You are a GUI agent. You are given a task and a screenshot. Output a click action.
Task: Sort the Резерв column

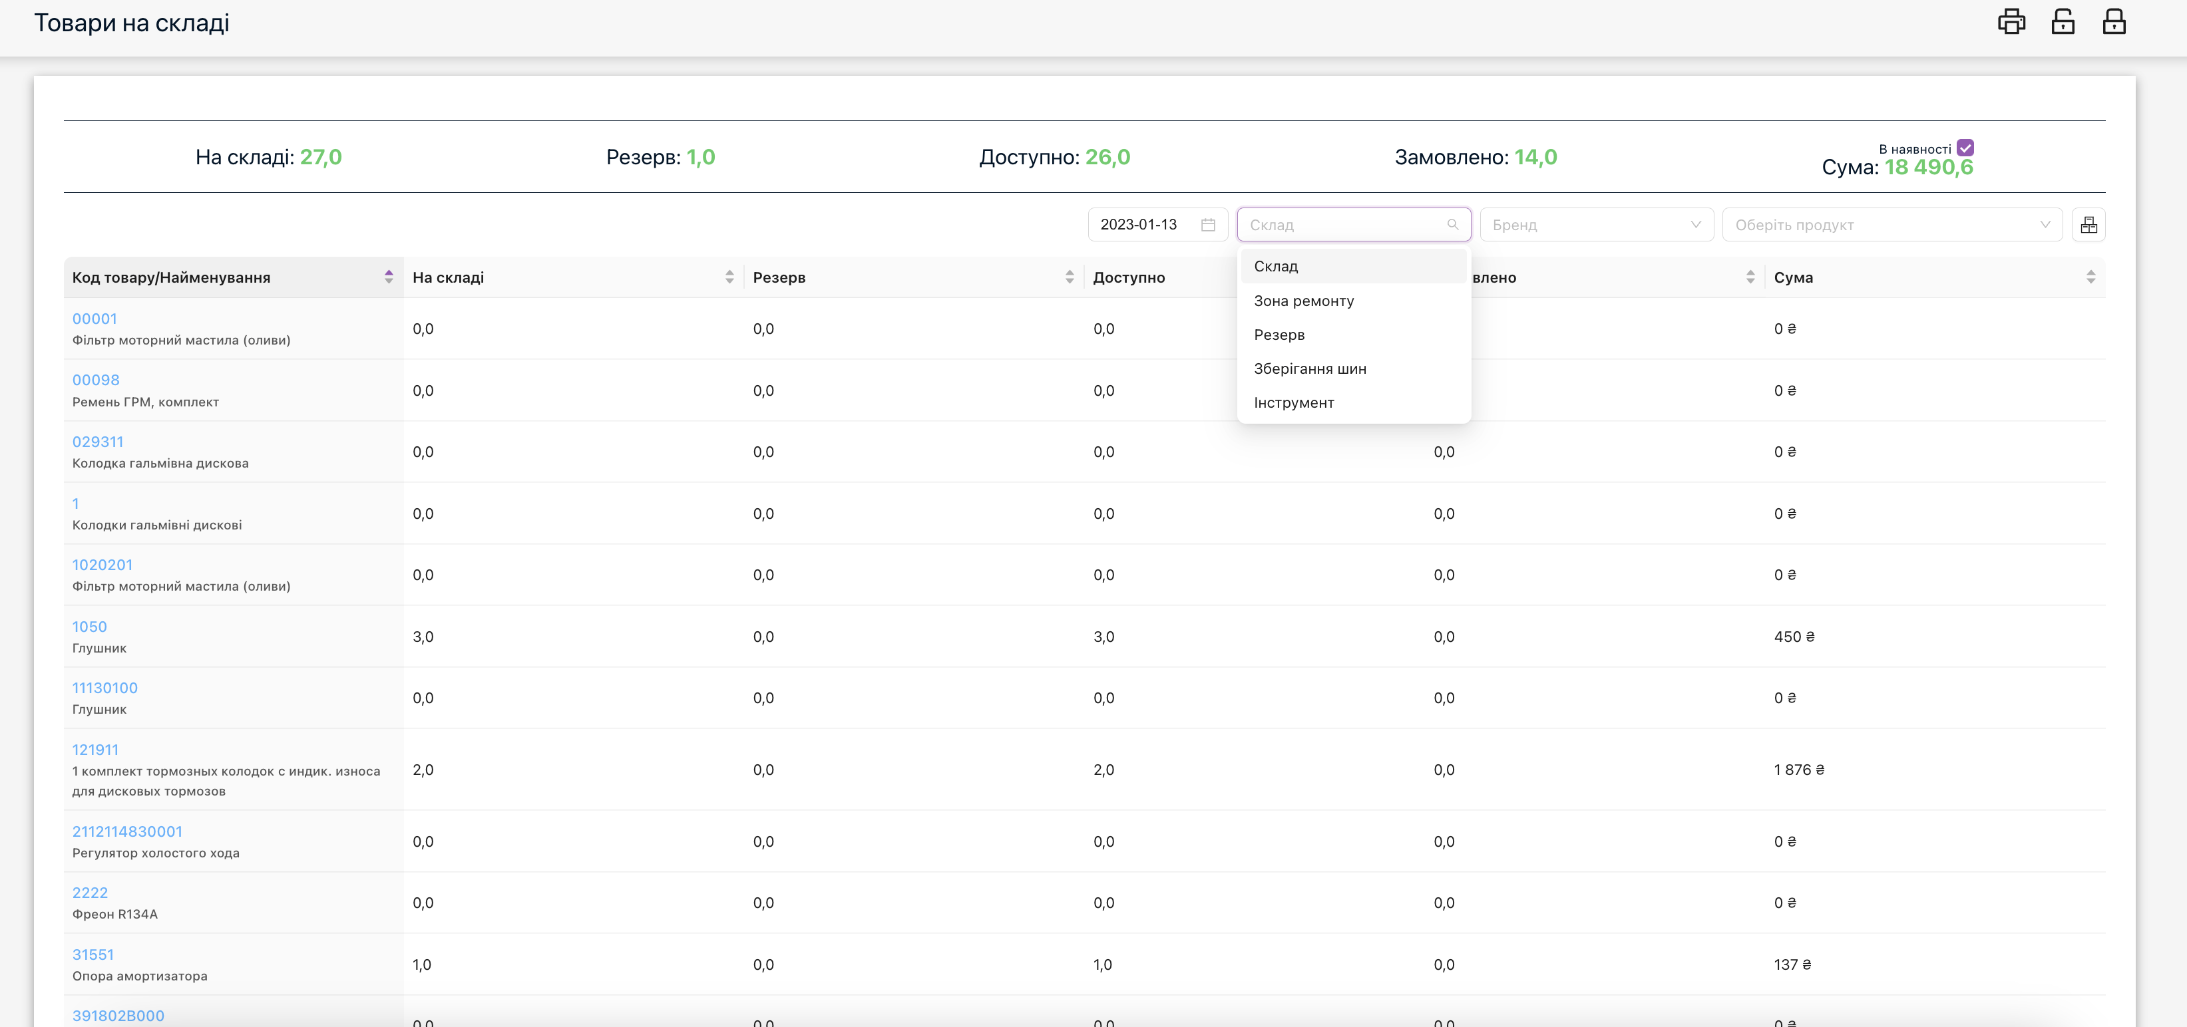pos(1069,277)
